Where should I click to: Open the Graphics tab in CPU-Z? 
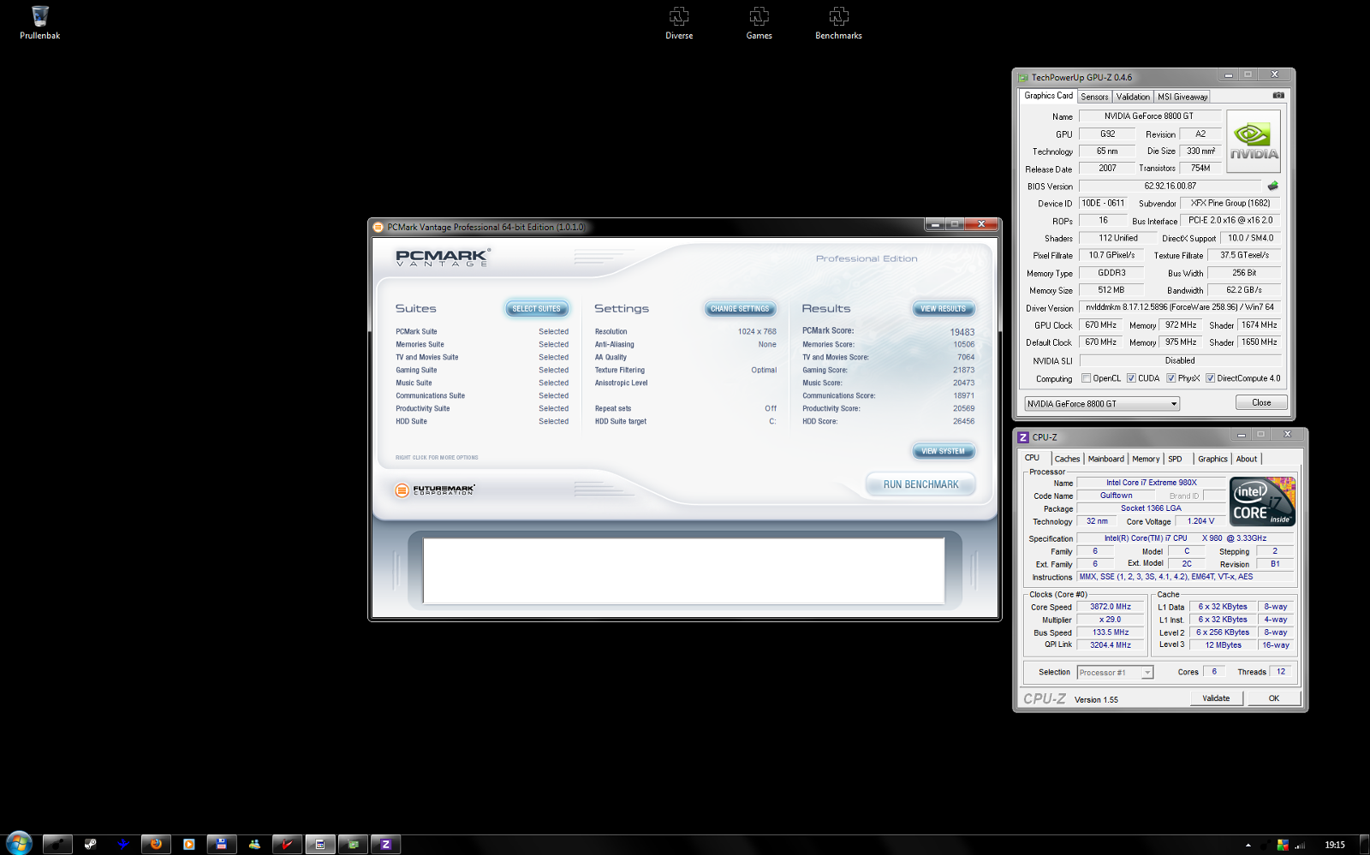point(1212,459)
